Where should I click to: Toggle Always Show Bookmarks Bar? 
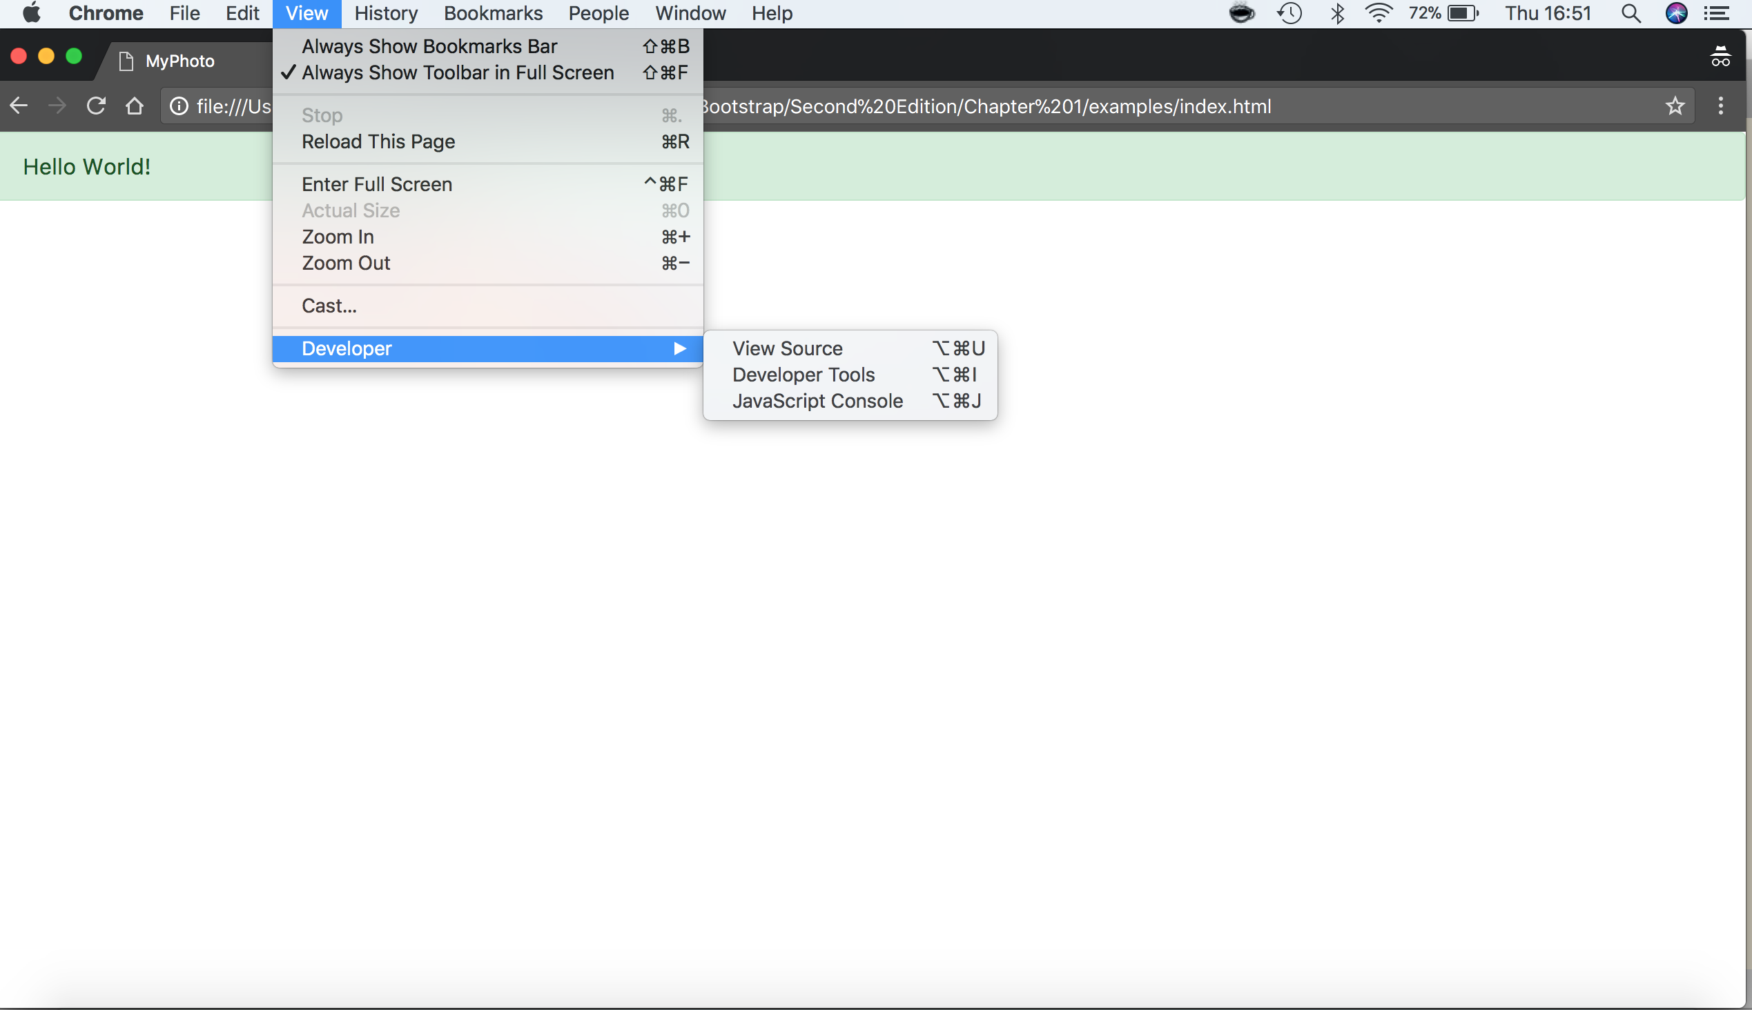click(429, 46)
